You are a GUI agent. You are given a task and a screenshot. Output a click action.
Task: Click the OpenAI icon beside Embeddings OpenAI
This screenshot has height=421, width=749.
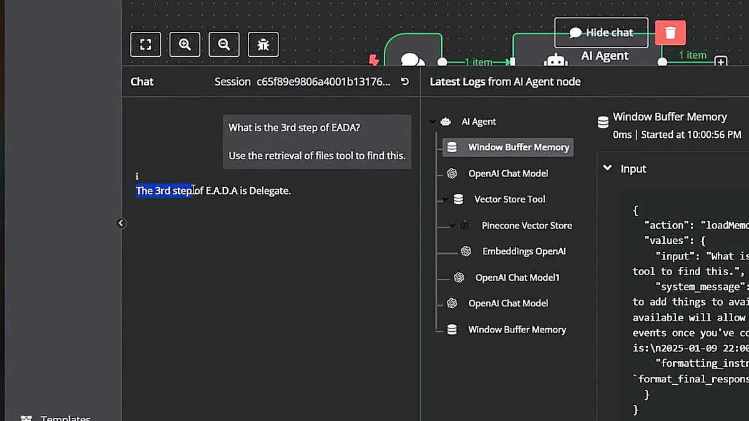coord(466,251)
